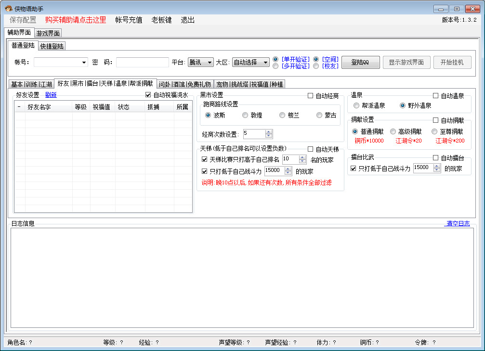Open the 老板键 menu item
The width and height of the screenshot is (485, 351).
coord(161,20)
